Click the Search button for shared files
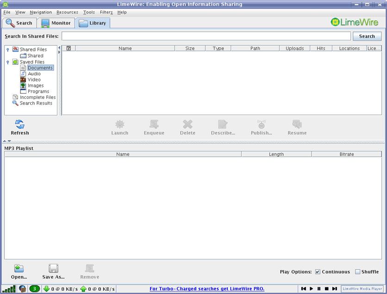Viewport: 387px width, 294px height. click(367, 36)
